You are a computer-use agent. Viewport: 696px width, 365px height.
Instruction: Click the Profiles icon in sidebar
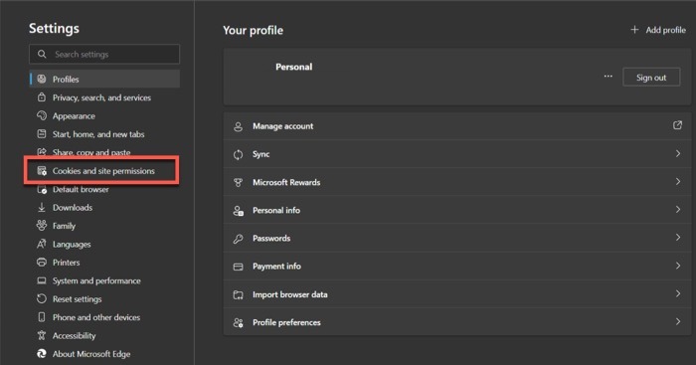(x=42, y=79)
